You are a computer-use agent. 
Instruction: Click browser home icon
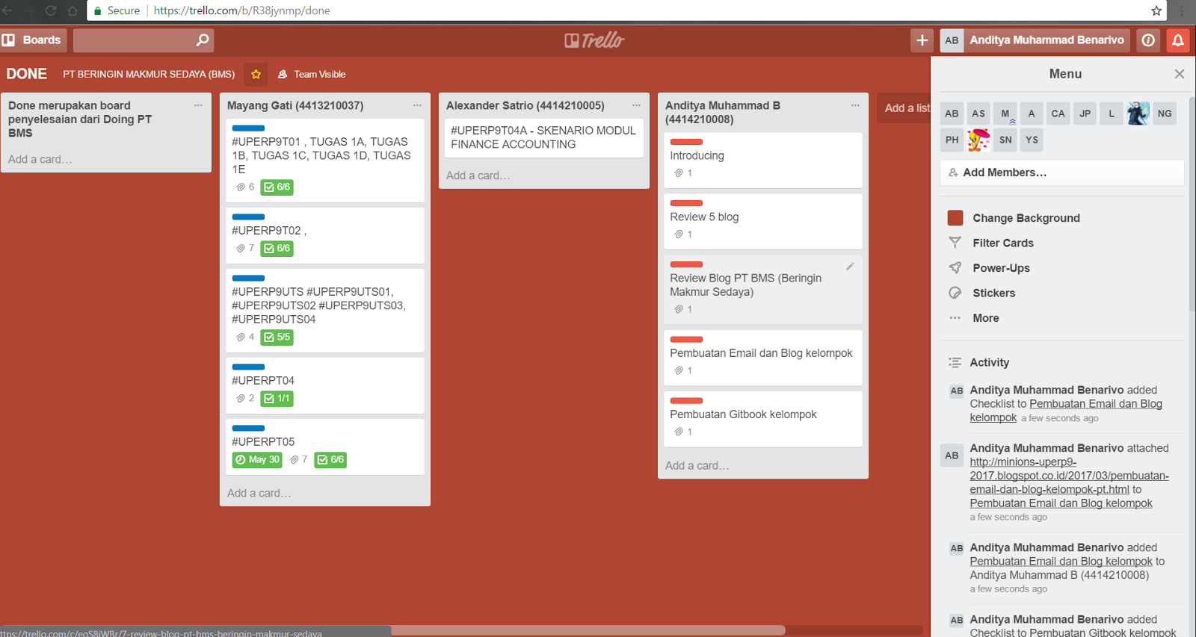pos(73,10)
